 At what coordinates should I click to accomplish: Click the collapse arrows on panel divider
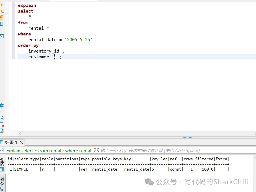click(x=187, y=138)
